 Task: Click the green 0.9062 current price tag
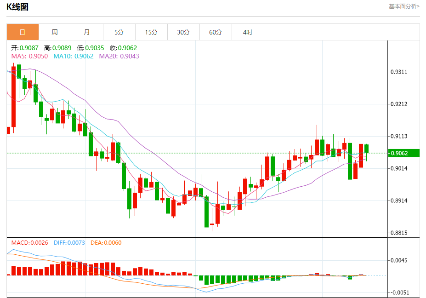(404, 153)
